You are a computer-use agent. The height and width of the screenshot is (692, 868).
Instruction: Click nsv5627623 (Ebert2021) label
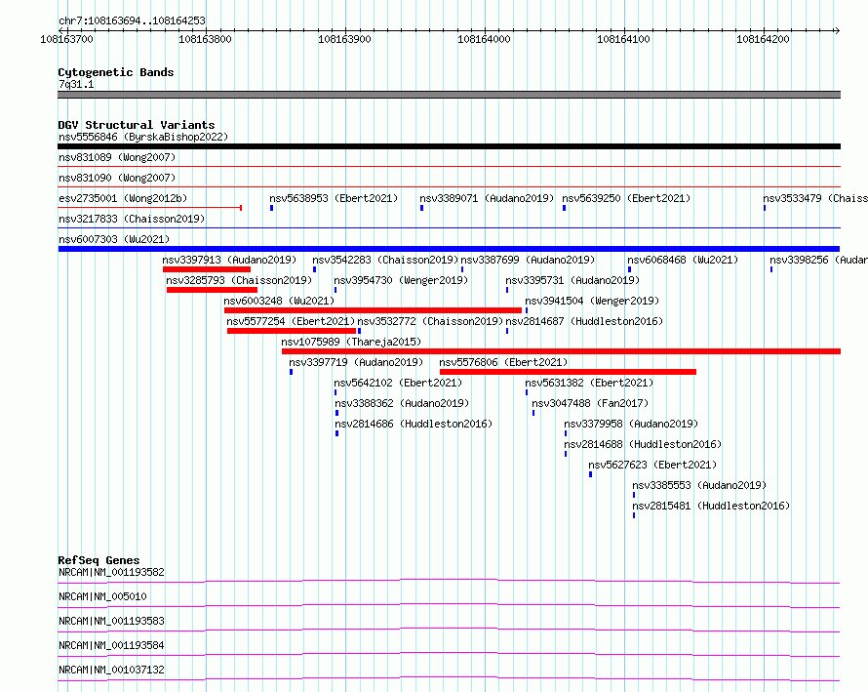652,465
